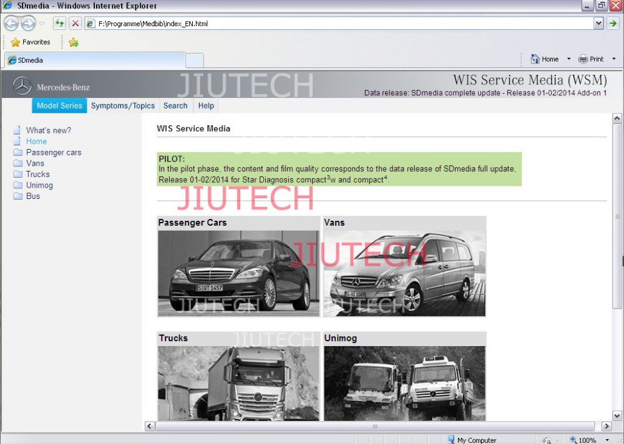Viewport: 624px width, 444px height.
Task: Select the Trucks link in sidebar
Action: tap(37, 174)
